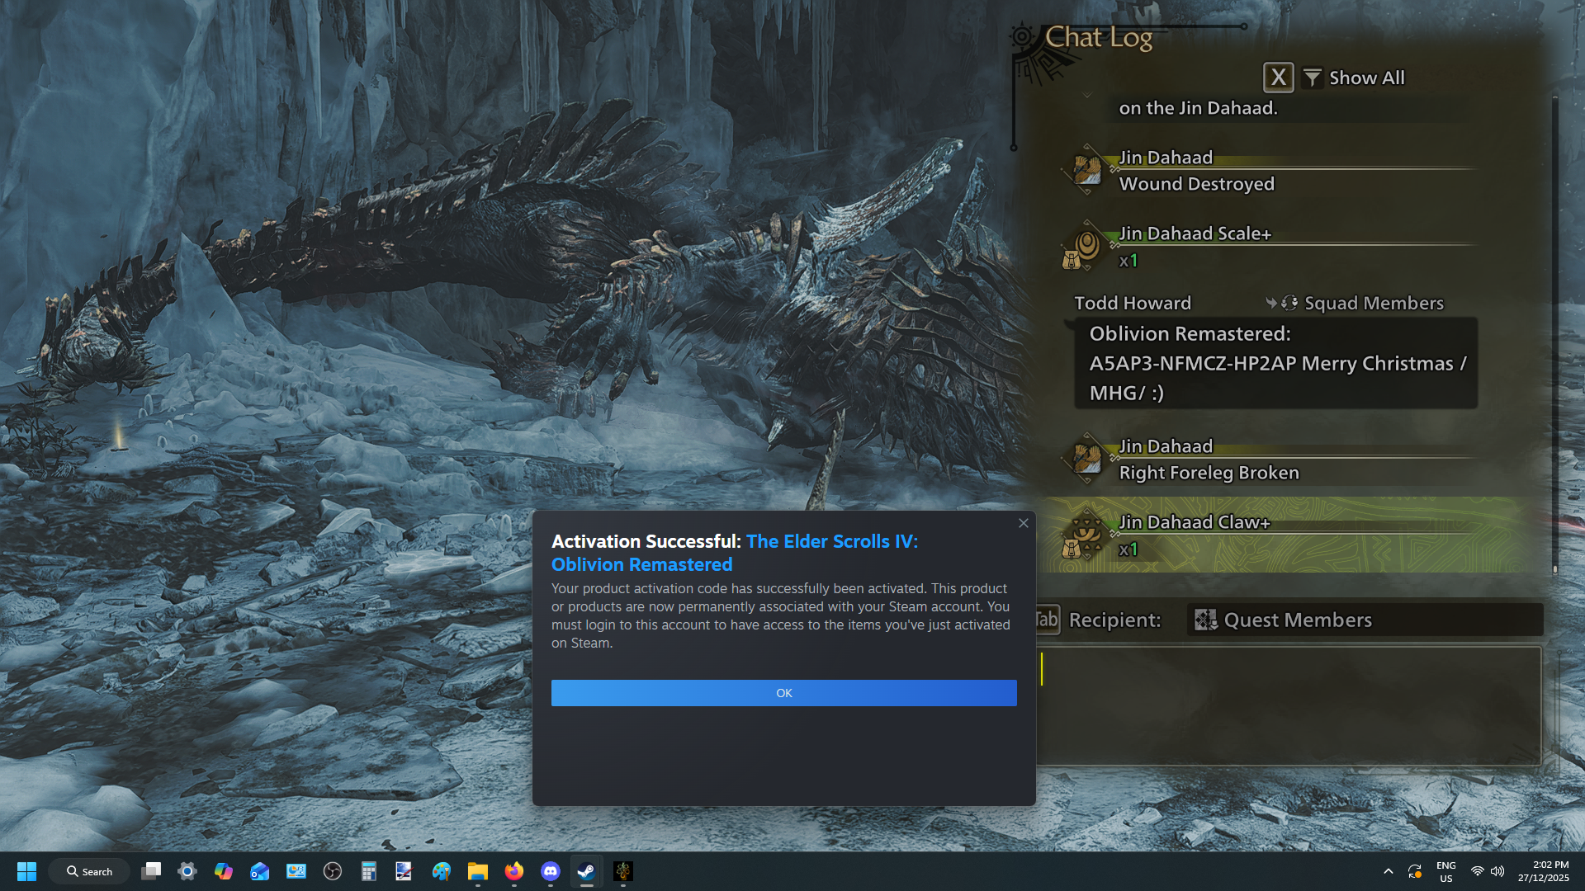Click into the chat message input box

1288,705
